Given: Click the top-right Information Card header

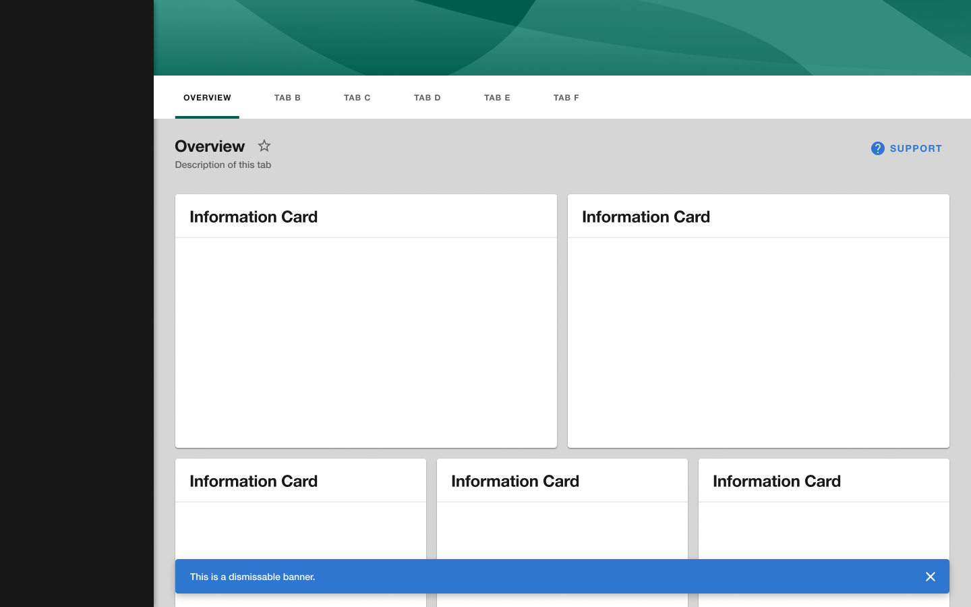Looking at the screenshot, I should [x=646, y=216].
